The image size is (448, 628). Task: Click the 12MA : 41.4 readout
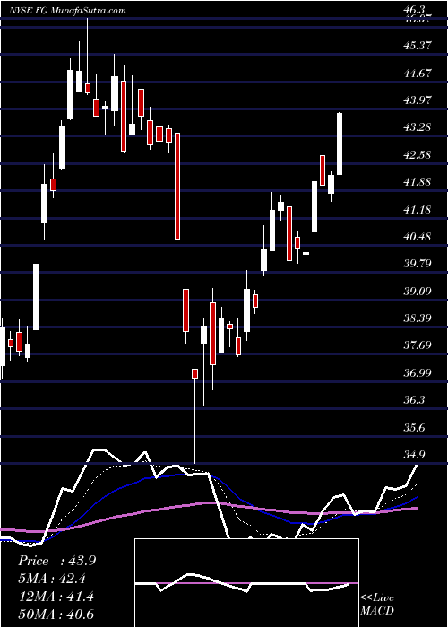pos(56,597)
